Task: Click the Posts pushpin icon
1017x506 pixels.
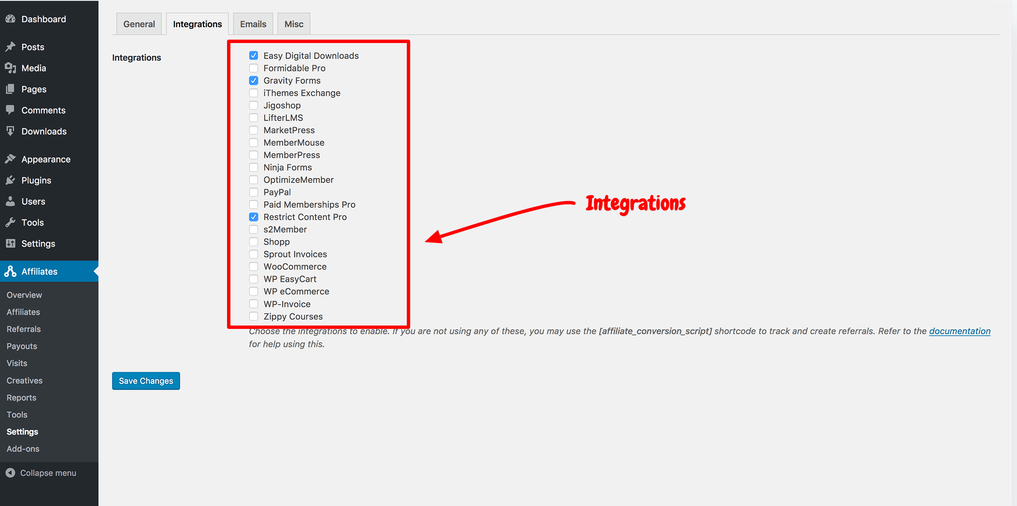Action: (11, 47)
